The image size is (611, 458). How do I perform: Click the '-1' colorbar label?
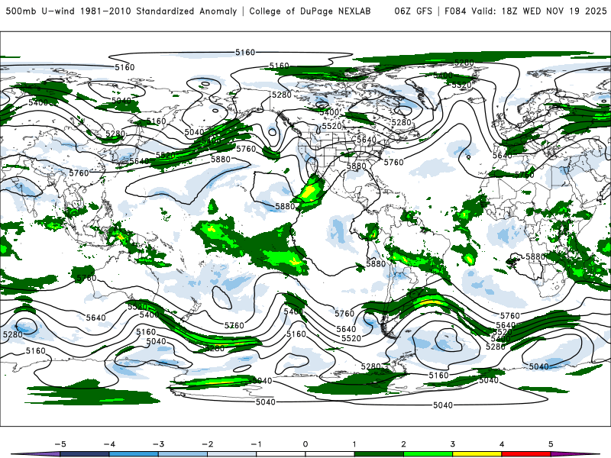click(256, 444)
